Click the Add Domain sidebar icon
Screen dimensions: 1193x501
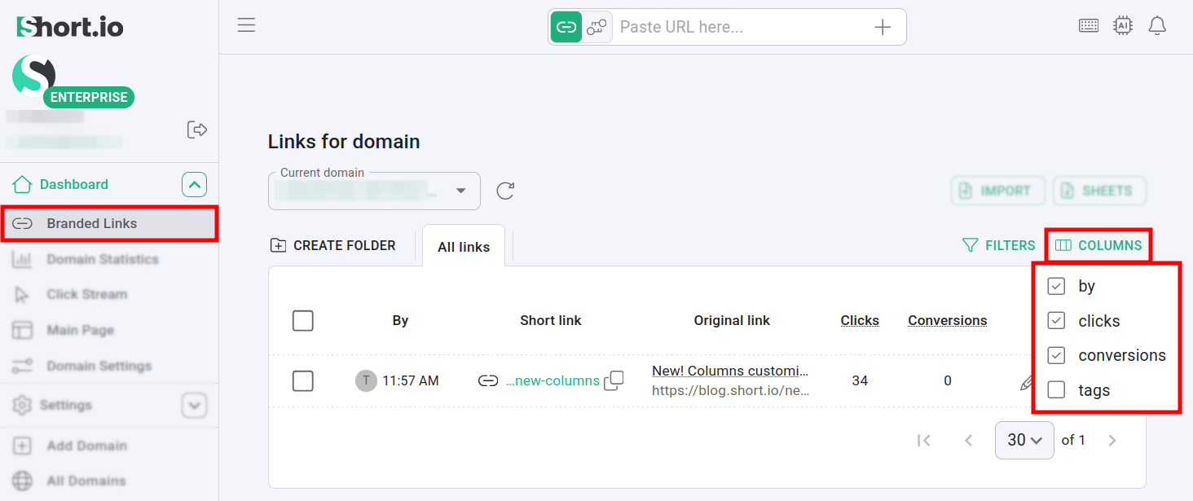click(x=22, y=446)
